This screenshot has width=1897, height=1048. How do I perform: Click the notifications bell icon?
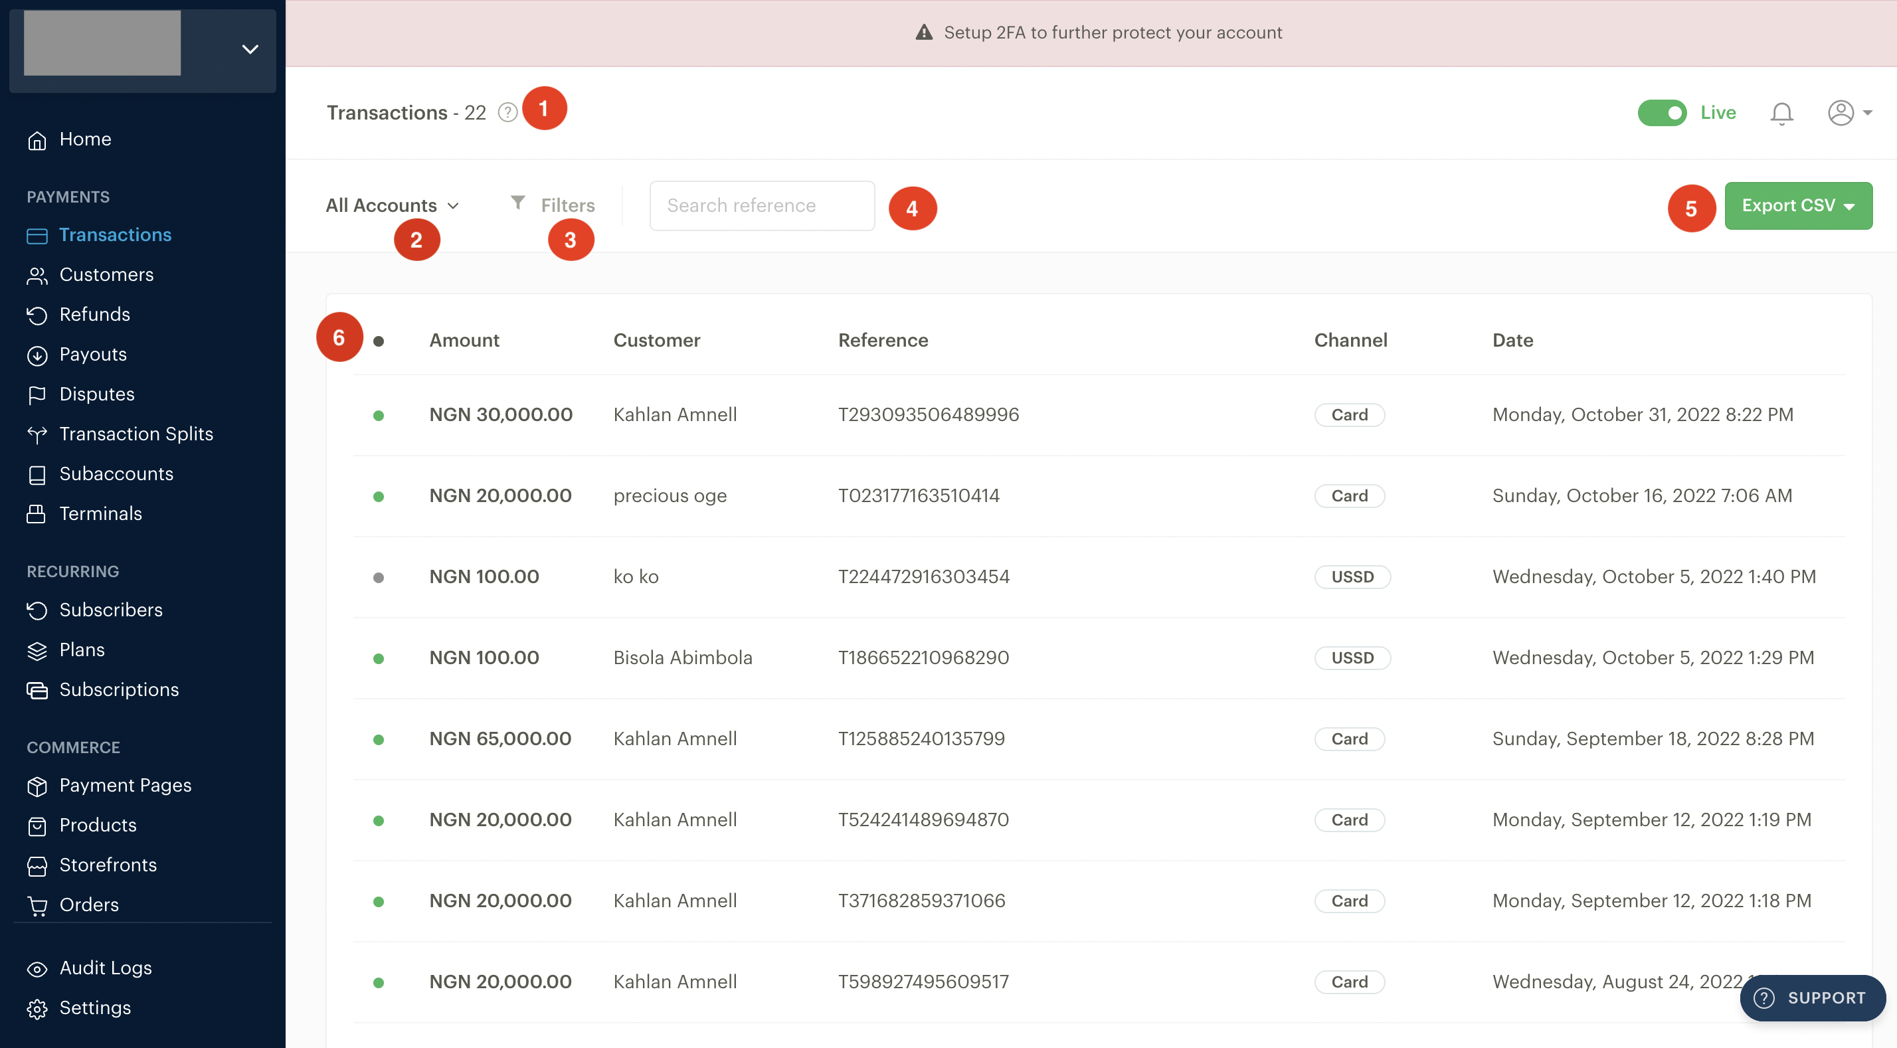pos(1782,111)
